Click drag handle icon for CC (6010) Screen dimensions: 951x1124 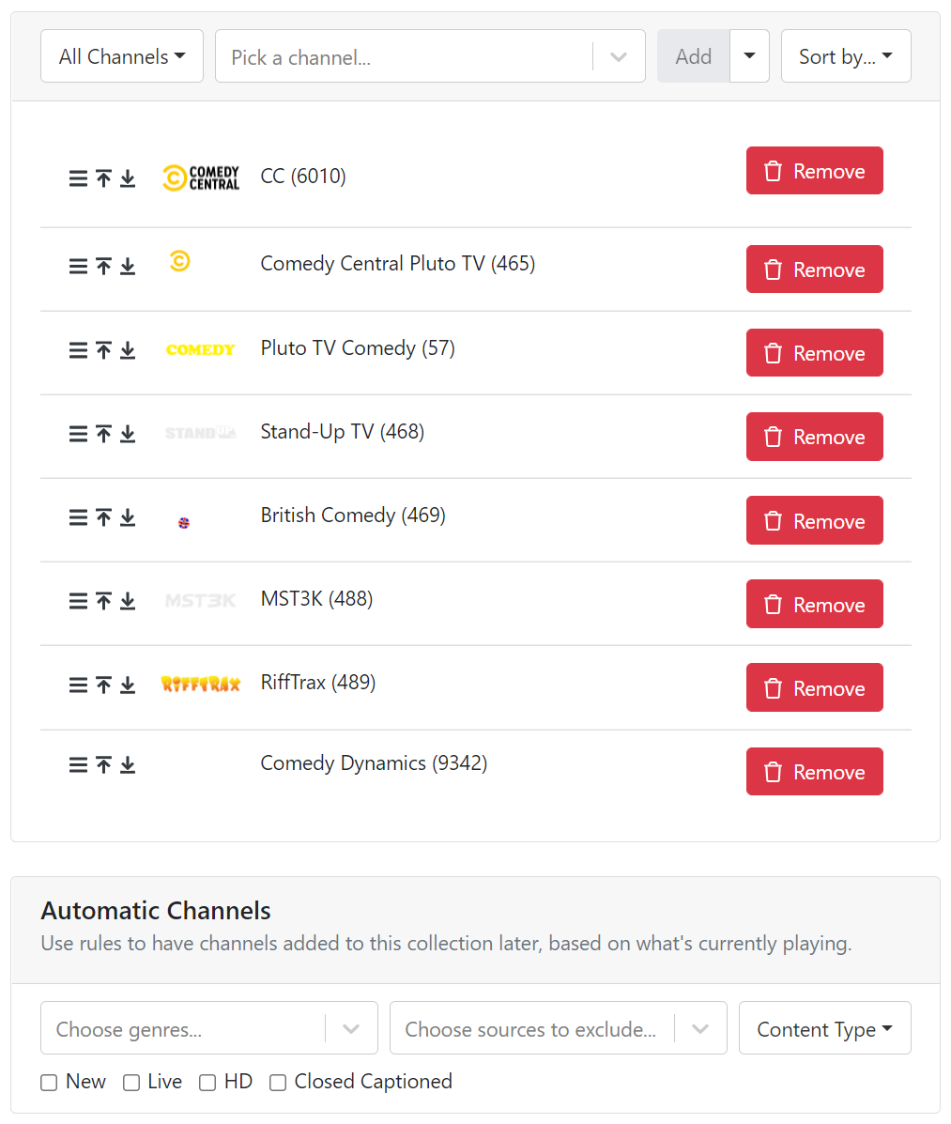[x=78, y=178]
